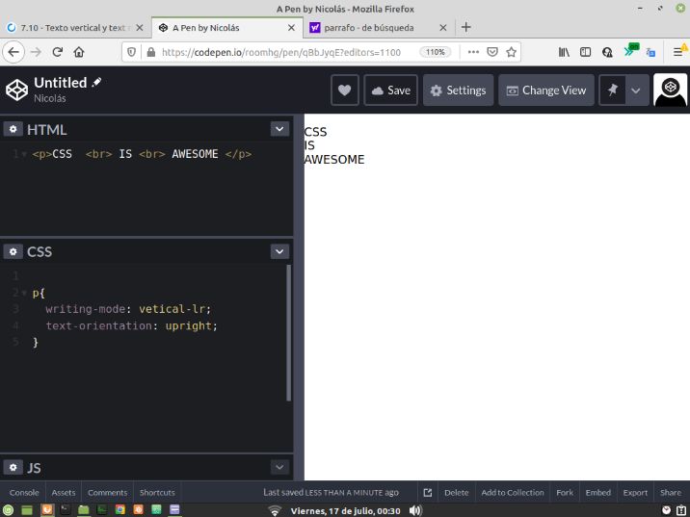690x517 pixels.
Task: Close the '7.10 - Texto vertical' tab
Action: tap(140, 28)
